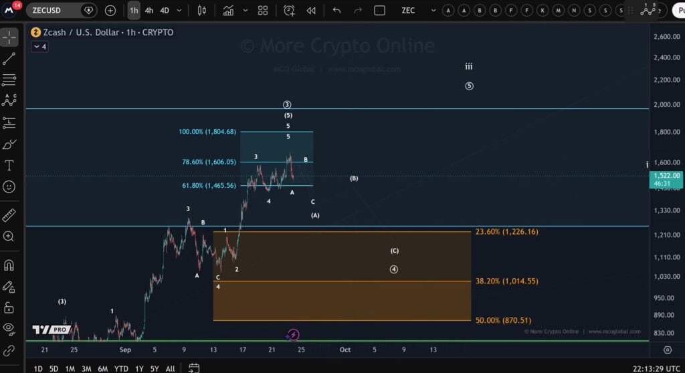
Task: Open the indicator templates grid
Action: point(262,11)
